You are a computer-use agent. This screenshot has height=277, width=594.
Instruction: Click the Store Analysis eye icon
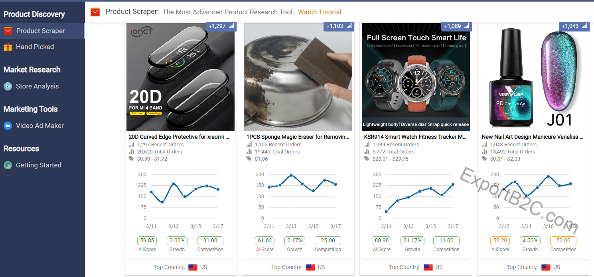click(x=8, y=86)
